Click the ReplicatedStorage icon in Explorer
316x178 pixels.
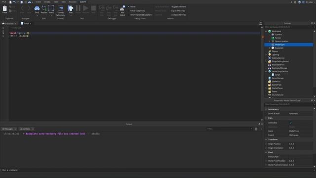(x=270, y=68)
